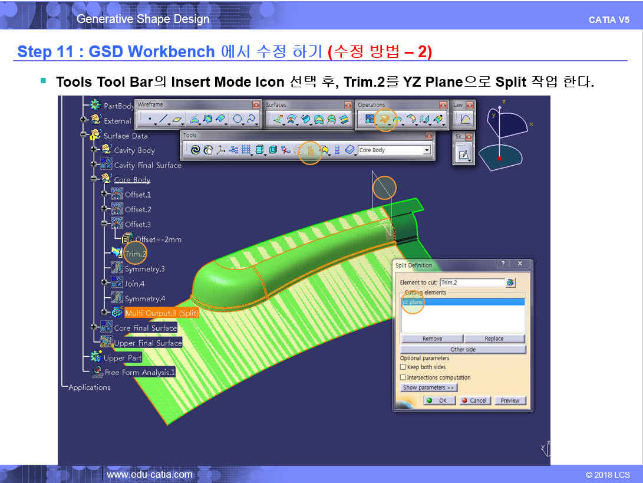Open the Law tool icon

[x=465, y=120]
